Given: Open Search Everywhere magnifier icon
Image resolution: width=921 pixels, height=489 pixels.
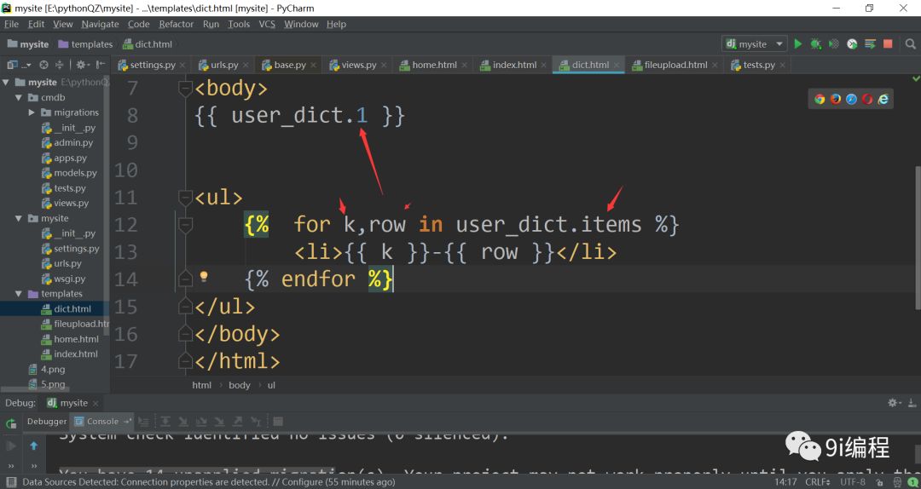Looking at the screenshot, I should pos(911,44).
